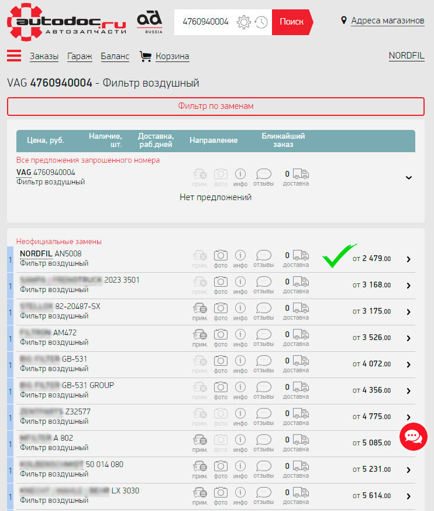Open info for VAG 4760940004
This screenshot has height=511, width=434.
(240, 178)
